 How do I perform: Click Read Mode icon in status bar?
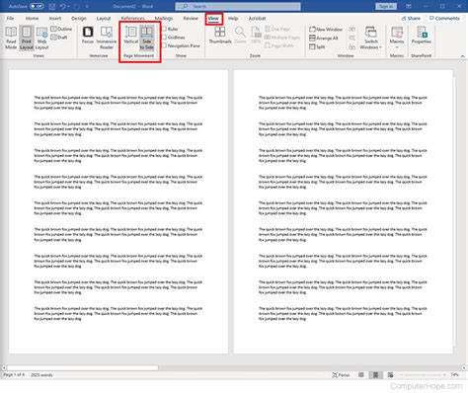pos(361,375)
